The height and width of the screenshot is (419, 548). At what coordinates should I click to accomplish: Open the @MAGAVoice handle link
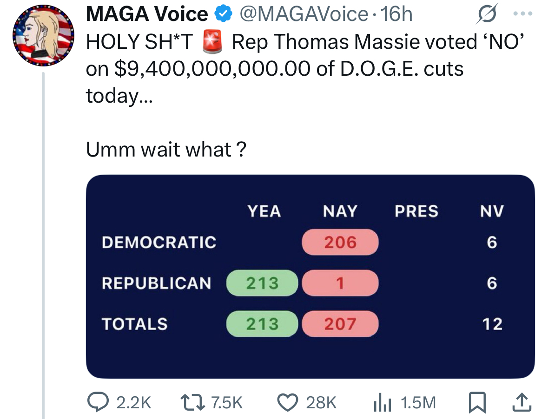point(304,14)
